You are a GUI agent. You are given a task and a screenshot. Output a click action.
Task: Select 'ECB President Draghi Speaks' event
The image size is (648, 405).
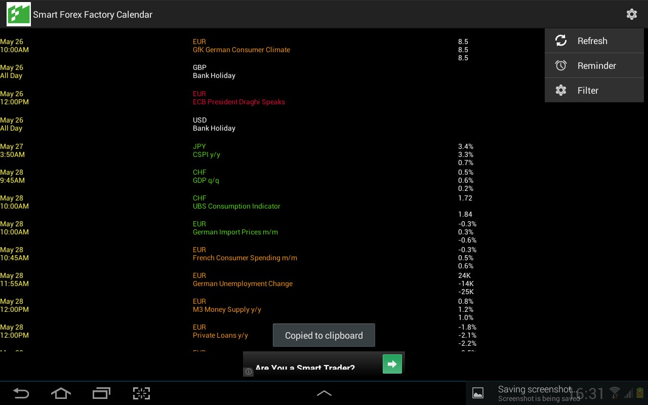[239, 102]
